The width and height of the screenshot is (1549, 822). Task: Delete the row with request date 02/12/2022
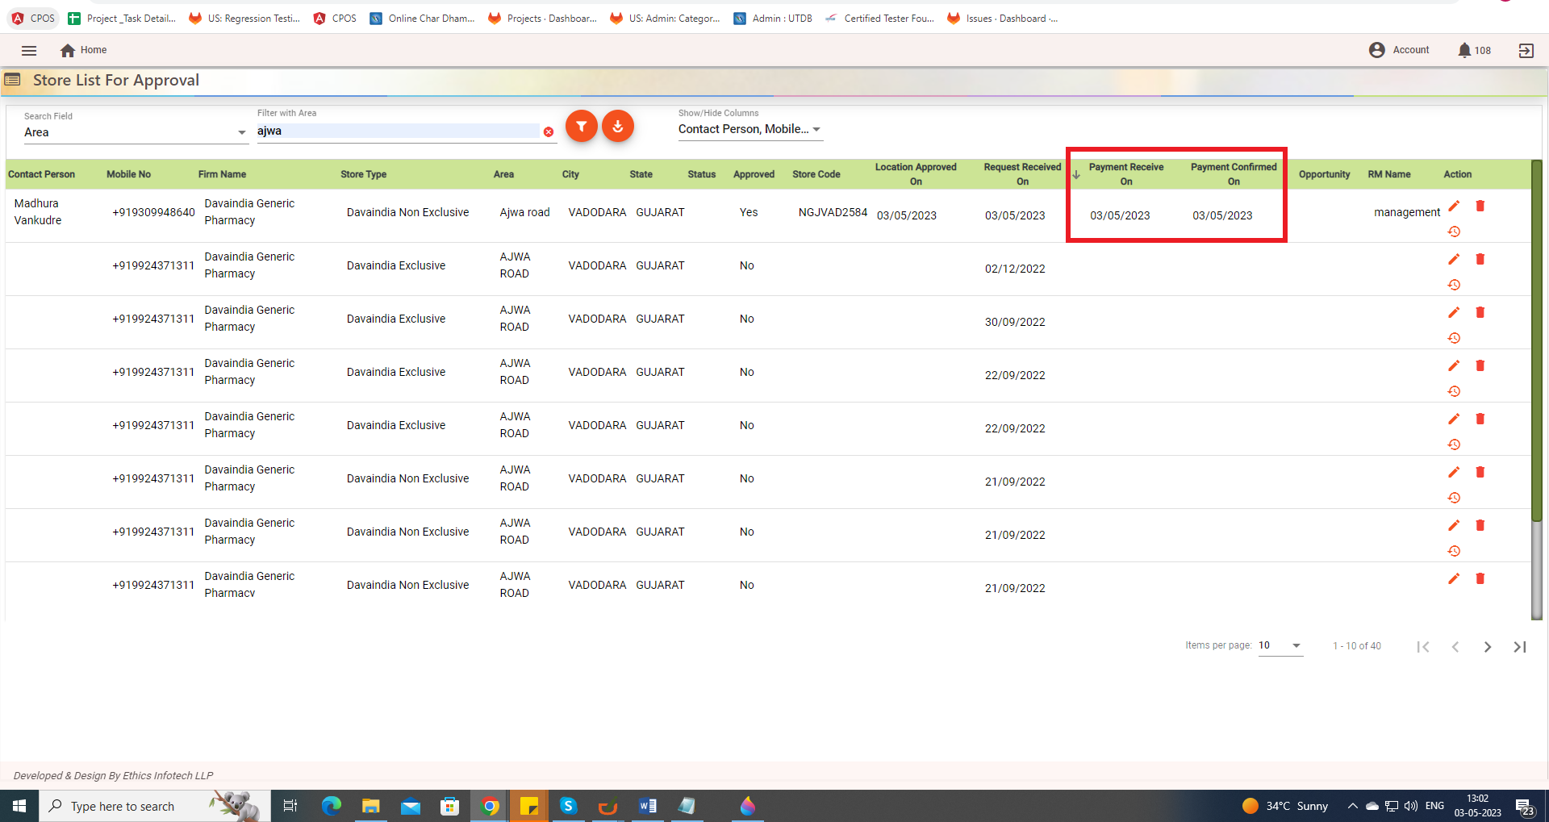1480,259
